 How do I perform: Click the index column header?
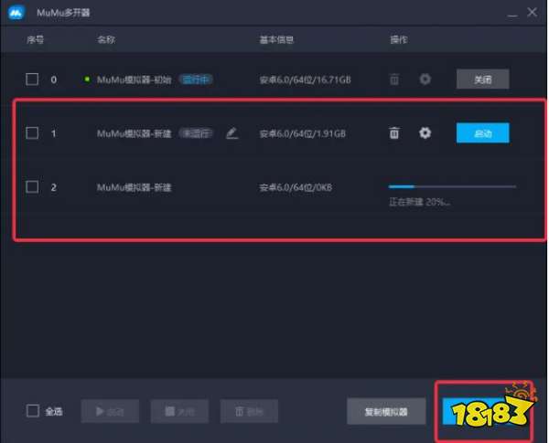coord(36,39)
